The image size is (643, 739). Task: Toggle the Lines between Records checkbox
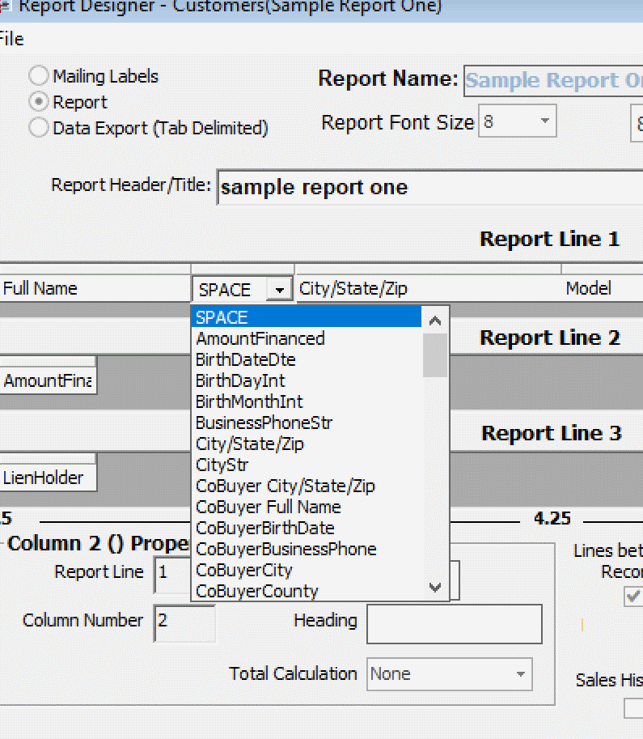[x=633, y=597]
